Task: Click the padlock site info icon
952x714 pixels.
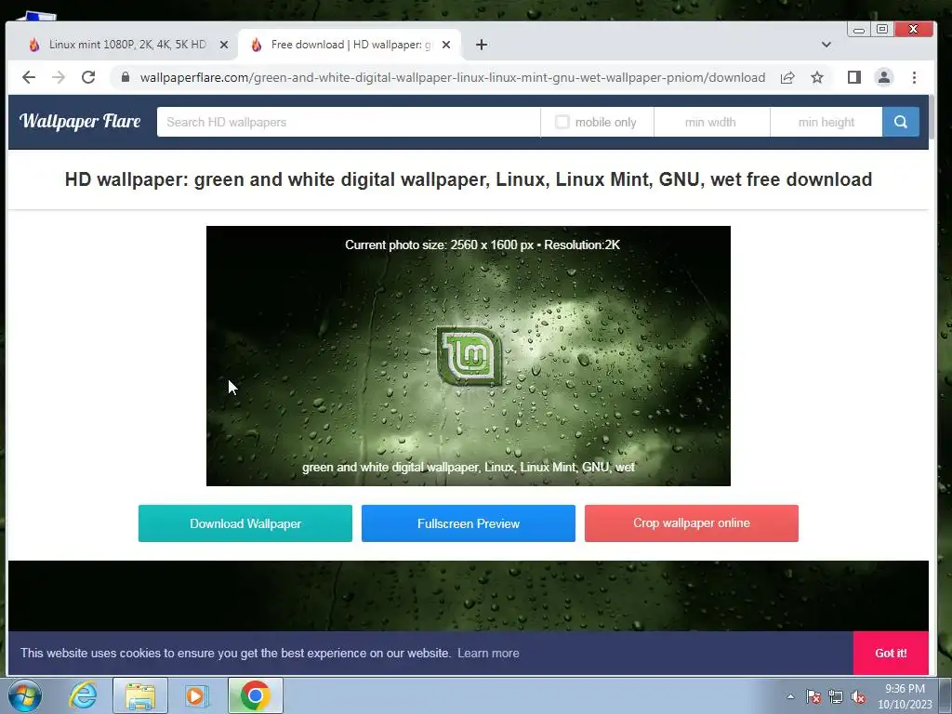Action: coord(126,77)
